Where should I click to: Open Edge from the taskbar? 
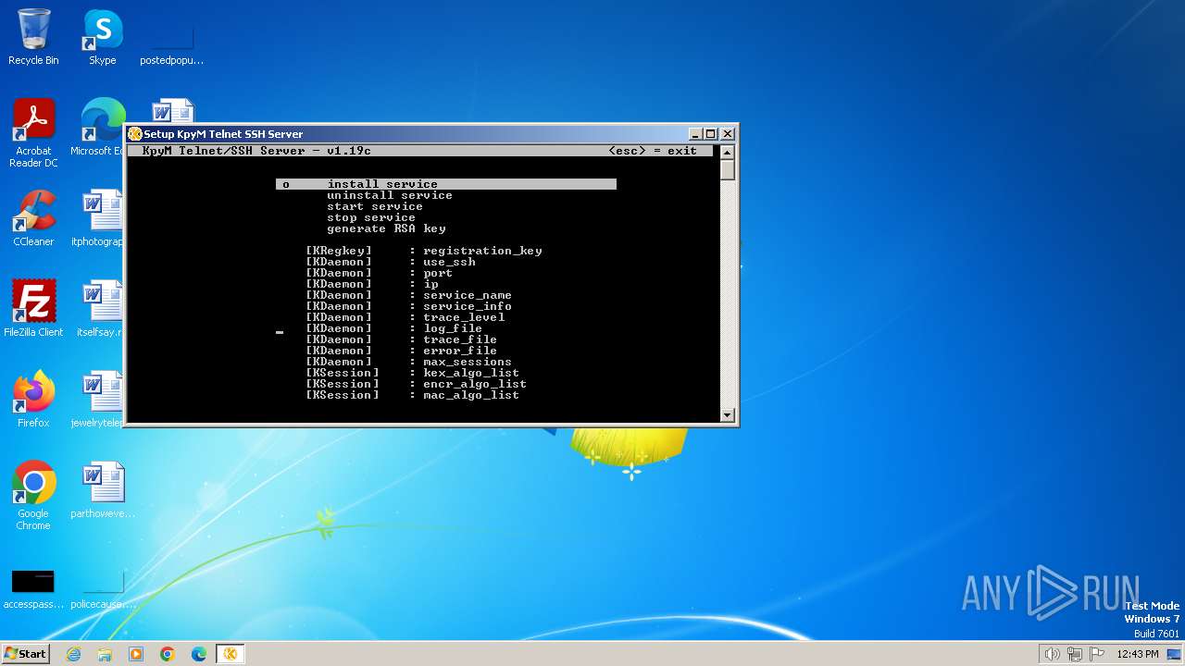[x=199, y=654]
